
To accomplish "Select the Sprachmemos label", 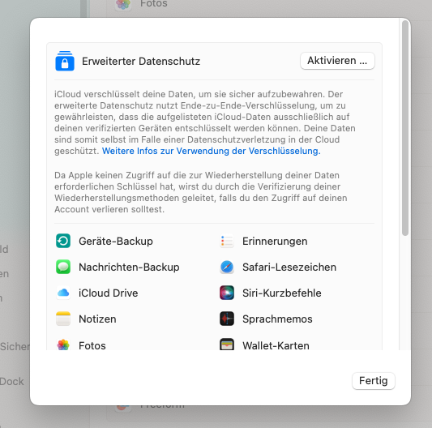I will click(277, 319).
